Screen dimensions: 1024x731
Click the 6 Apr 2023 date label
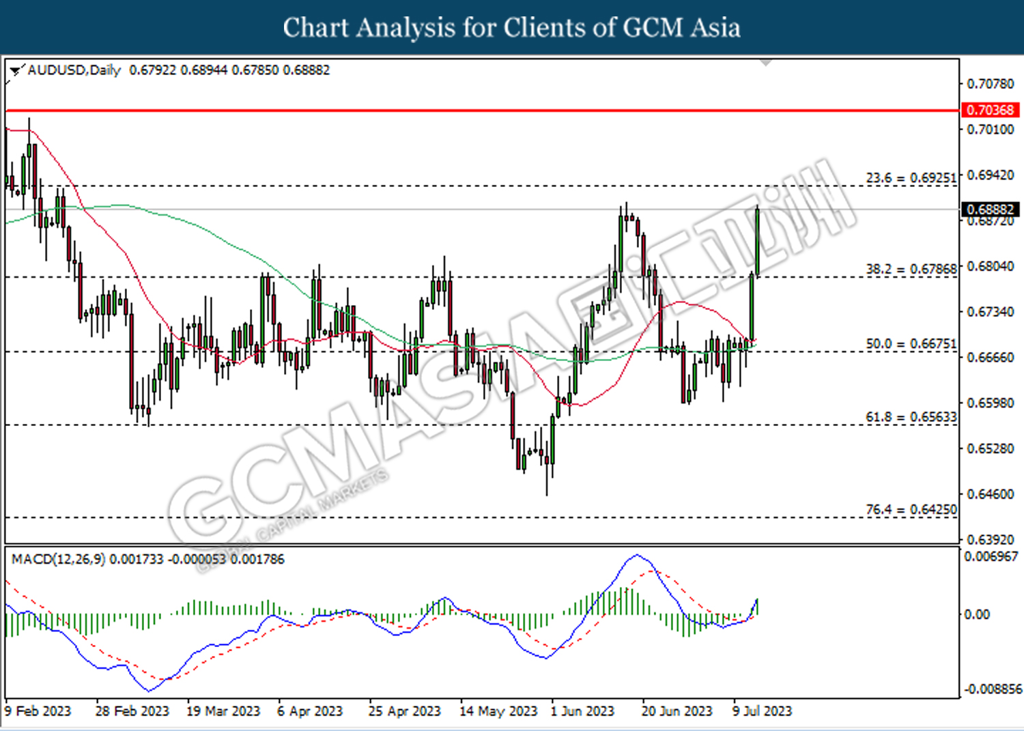click(x=310, y=711)
